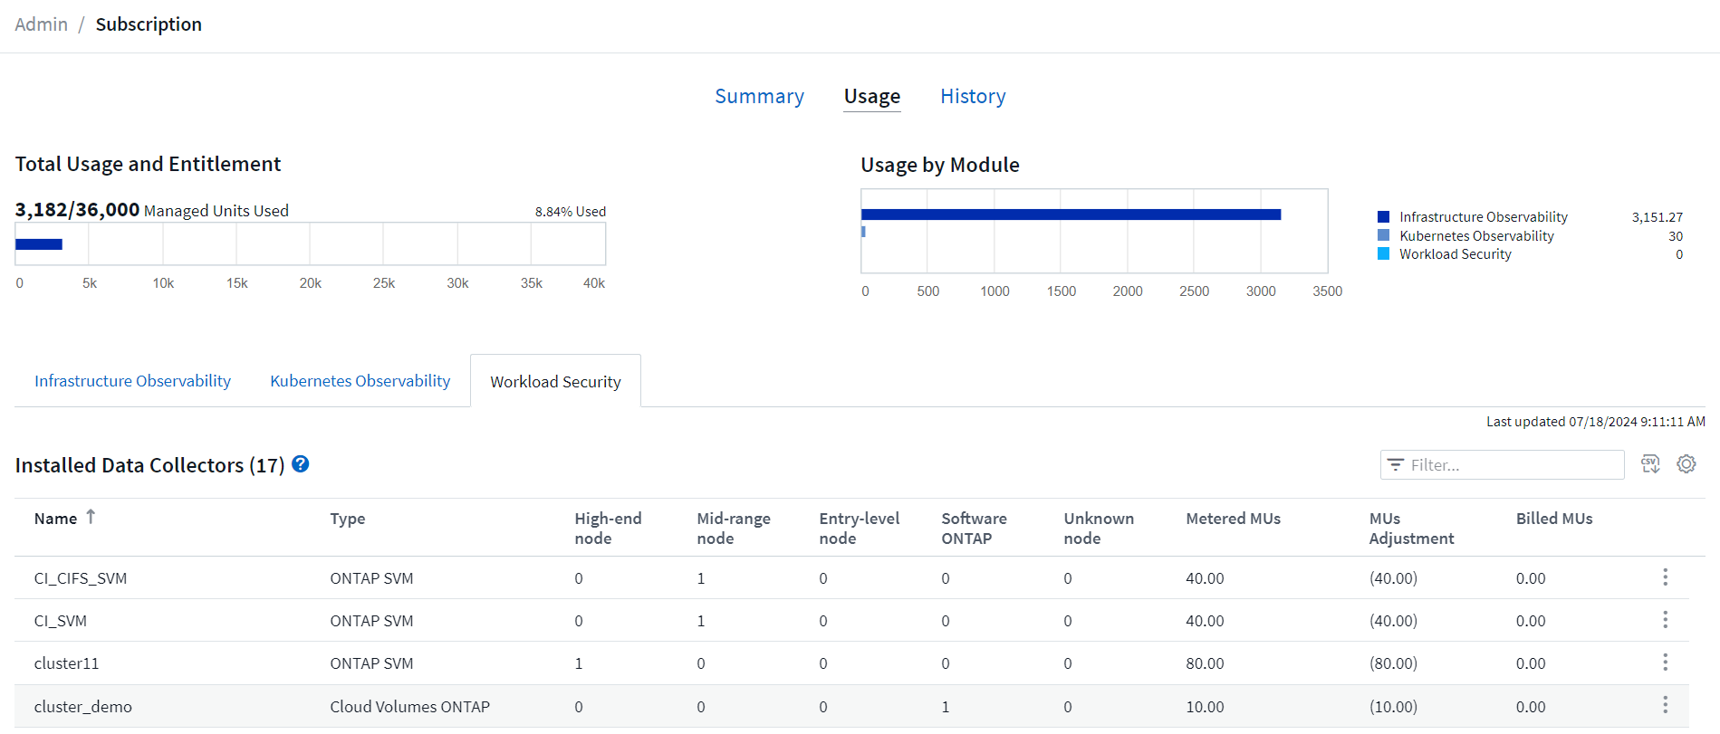Screen dimensions: 1720x734
Task: Open three-dot menu for CI_SVM row
Action: tap(1665, 620)
